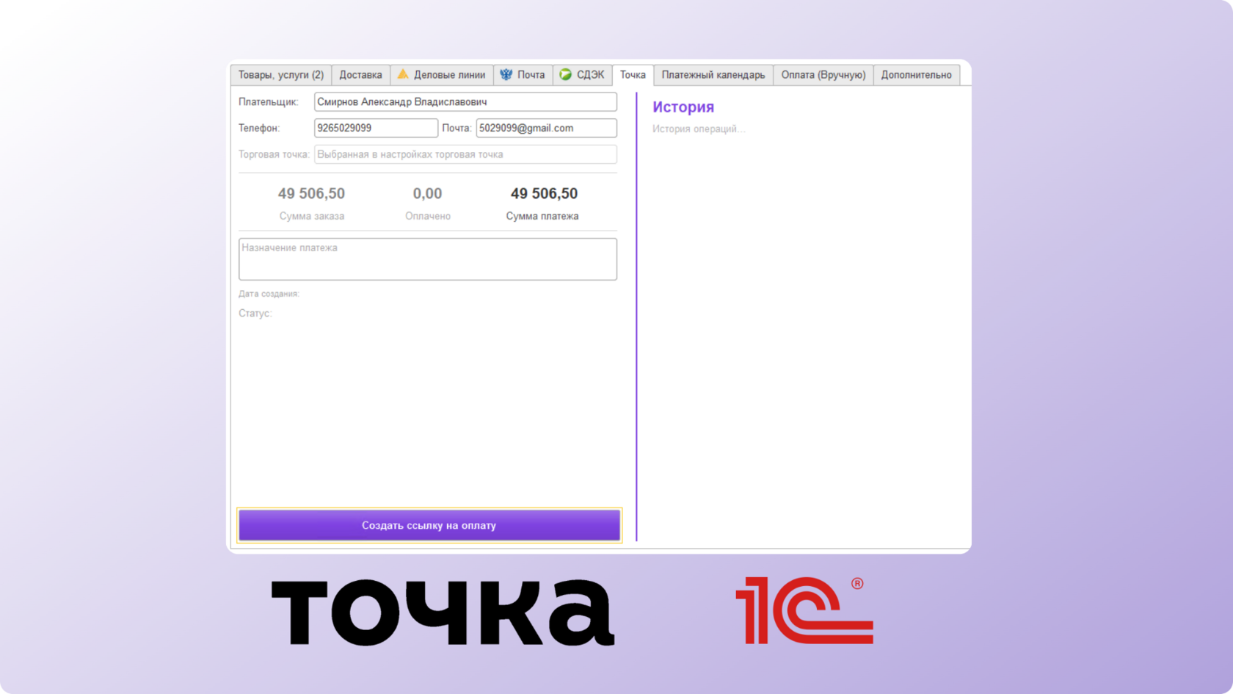The image size is (1233, 694).
Task: Switch to the Доставка tab
Action: [360, 75]
